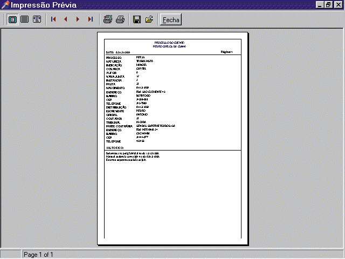
Task: Go to the previous page
Action: point(66,19)
